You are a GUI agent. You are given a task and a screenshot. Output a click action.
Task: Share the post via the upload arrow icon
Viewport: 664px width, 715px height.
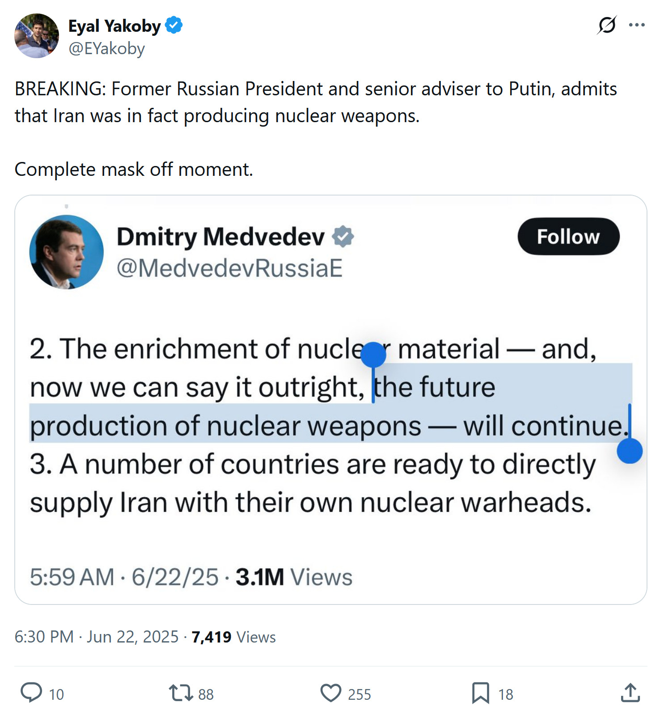click(x=630, y=693)
